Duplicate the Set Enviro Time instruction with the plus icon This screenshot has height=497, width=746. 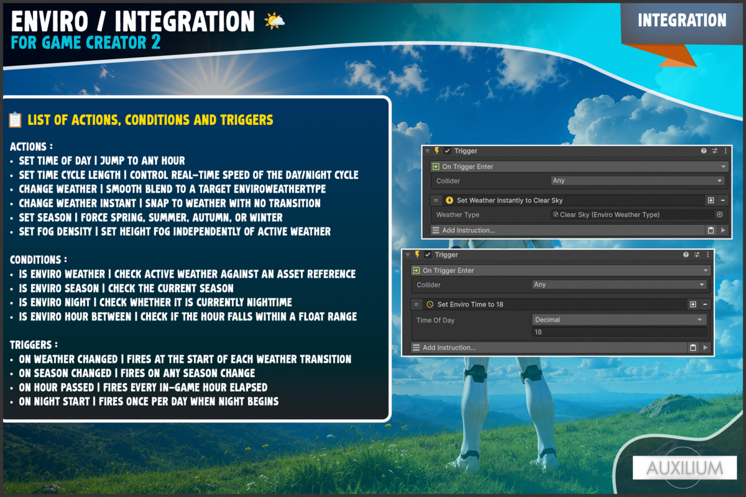[693, 304]
